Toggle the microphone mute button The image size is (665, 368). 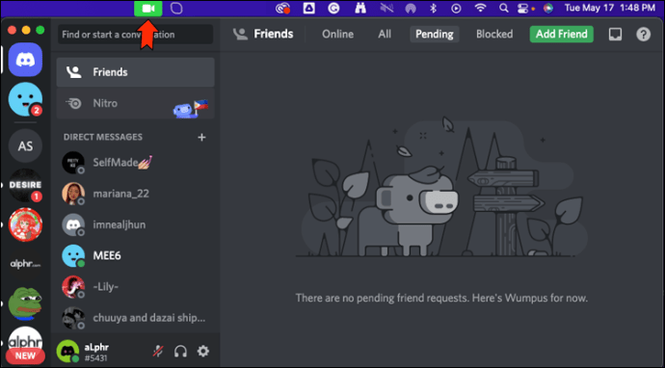tap(158, 351)
